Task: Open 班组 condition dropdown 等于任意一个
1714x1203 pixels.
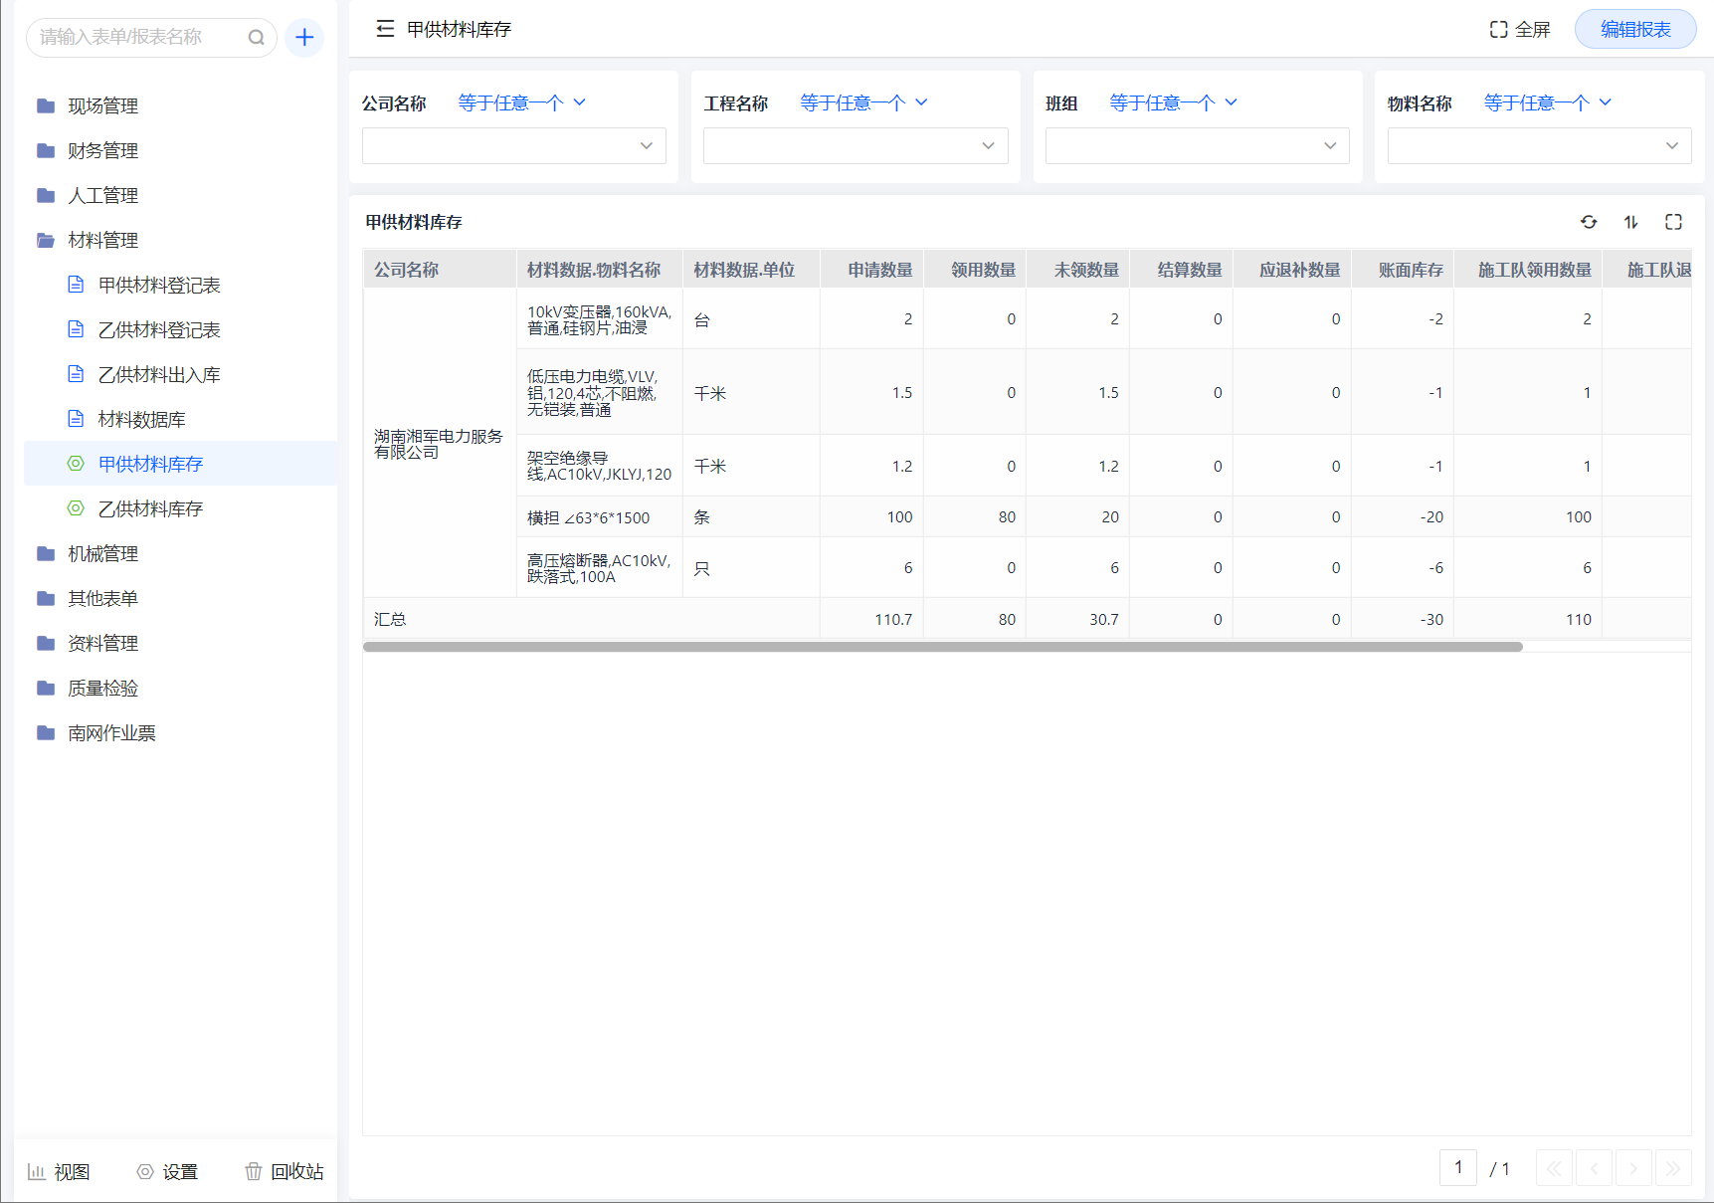Action: [1173, 102]
